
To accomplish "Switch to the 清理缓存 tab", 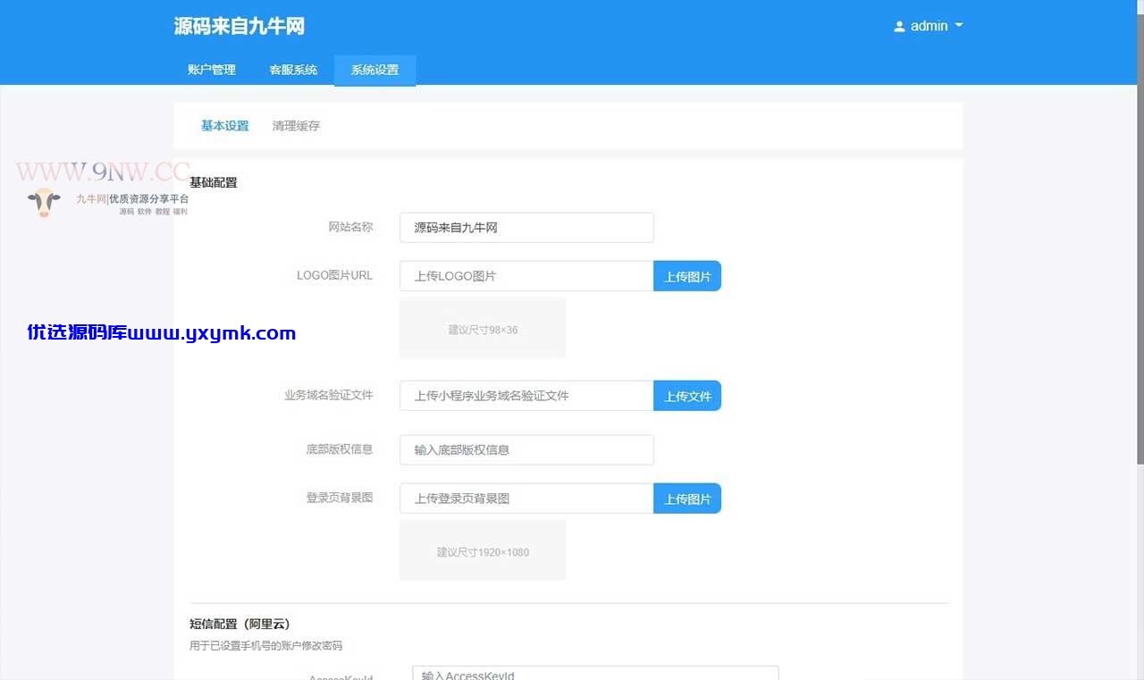I will click(296, 126).
